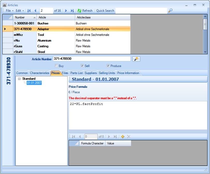This screenshot has width=210, height=174.
Task: Go to next record in formula navigator
Action: [x=109, y=137]
